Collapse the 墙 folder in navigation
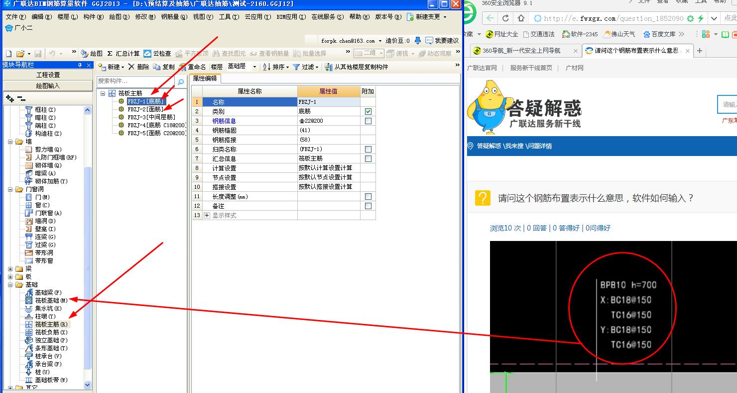 point(10,142)
